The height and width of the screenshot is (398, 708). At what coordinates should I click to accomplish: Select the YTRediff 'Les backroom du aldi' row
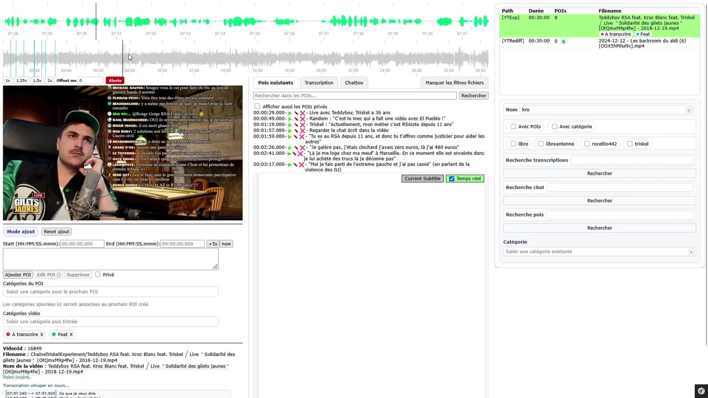click(x=600, y=43)
